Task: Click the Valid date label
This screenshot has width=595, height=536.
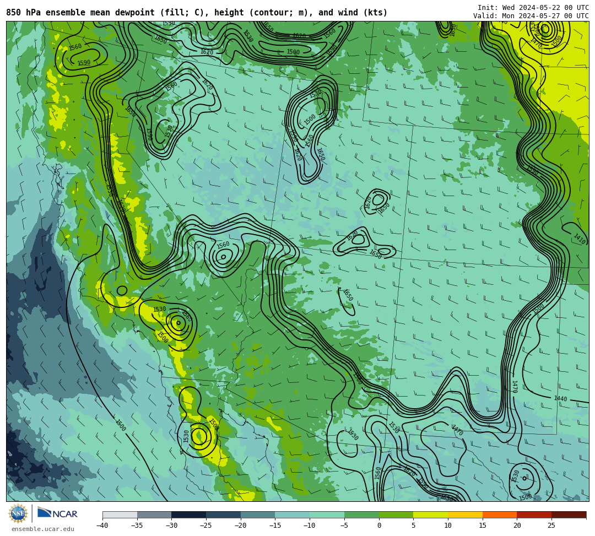Action: coord(531,15)
